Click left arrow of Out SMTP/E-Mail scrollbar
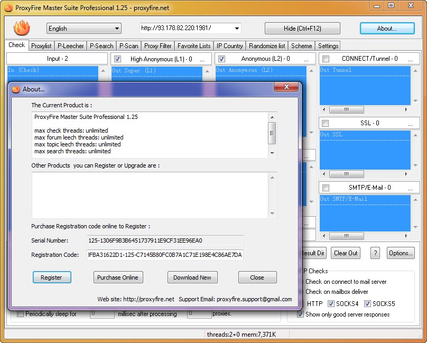Image resolution: width=427 pixels, height=343 pixels. (324, 236)
